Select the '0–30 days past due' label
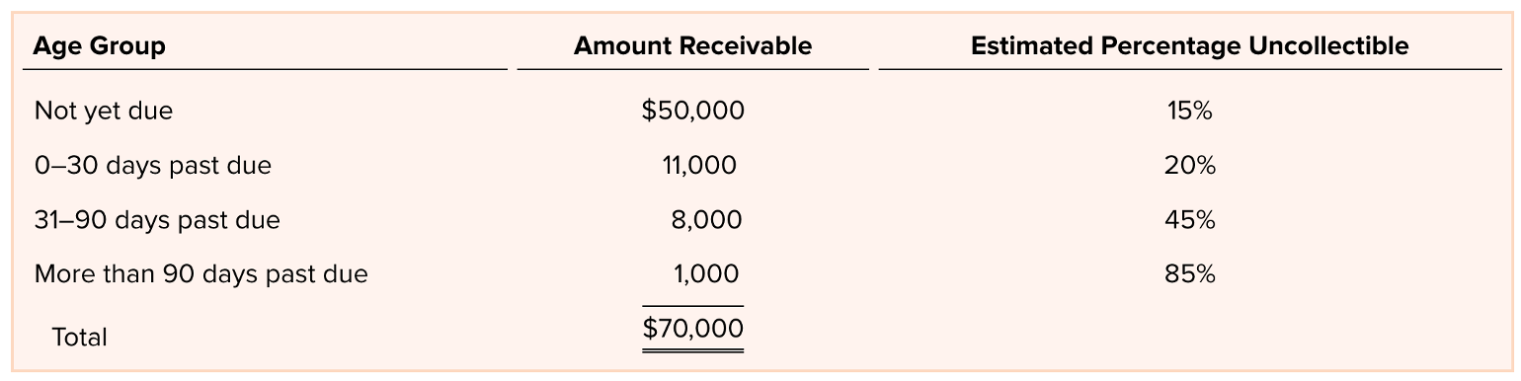This screenshot has width=1521, height=381. 152,166
